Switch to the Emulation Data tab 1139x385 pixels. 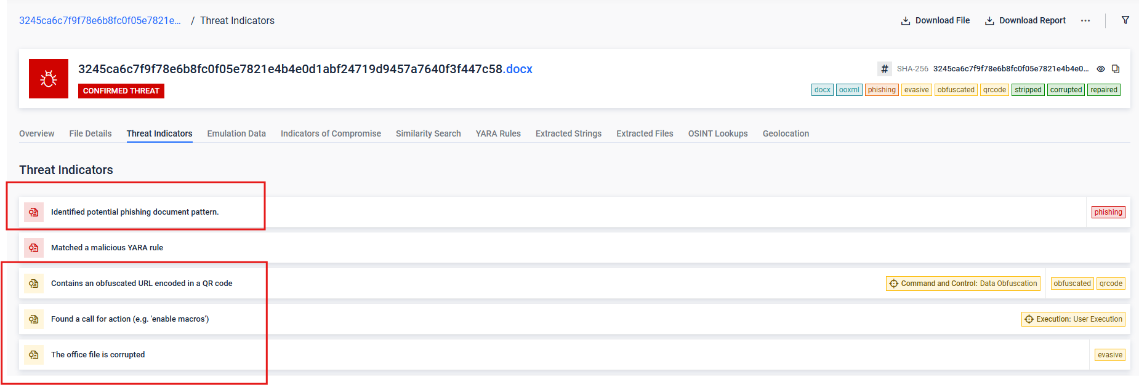tap(236, 133)
